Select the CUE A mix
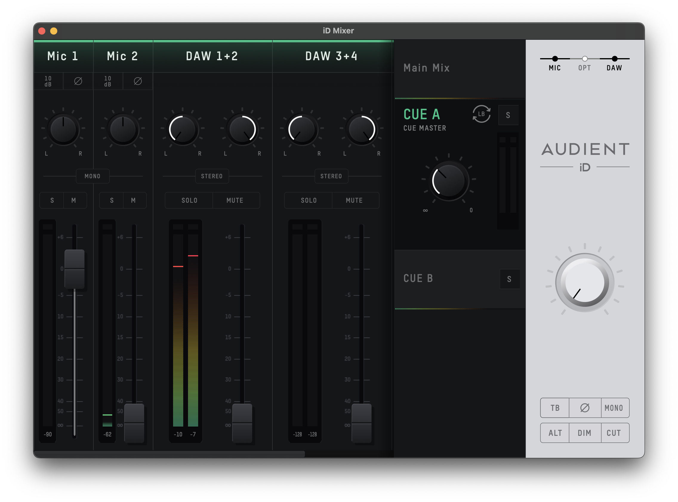 pyautogui.click(x=421, y=114)
